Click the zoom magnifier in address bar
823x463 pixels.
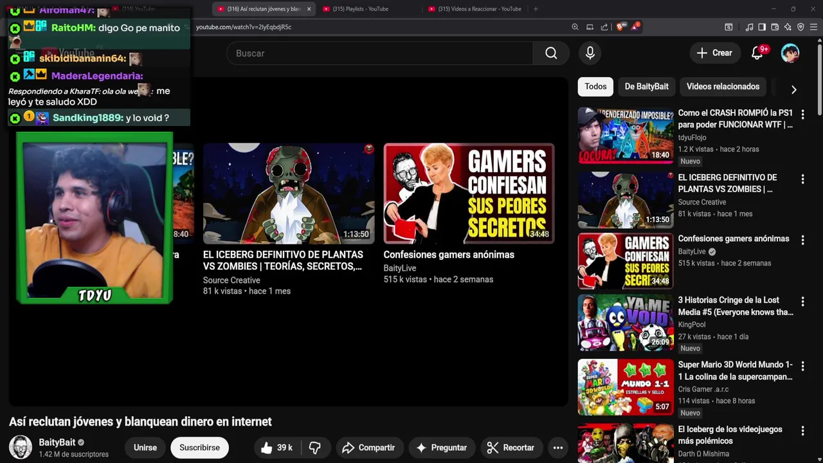(575, 27)
